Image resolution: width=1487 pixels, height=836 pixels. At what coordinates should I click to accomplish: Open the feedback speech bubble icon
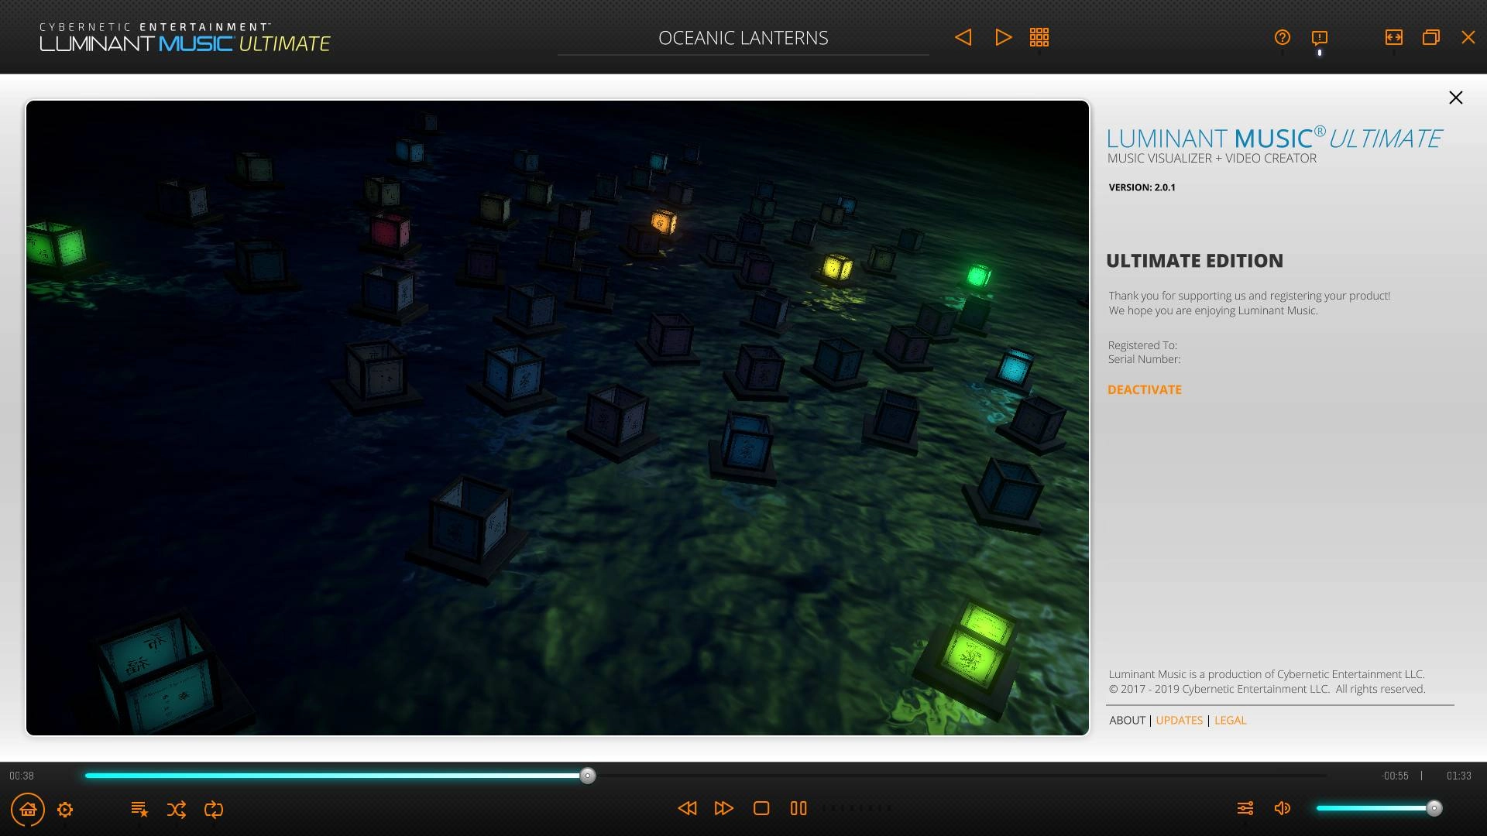[1320, 37]
